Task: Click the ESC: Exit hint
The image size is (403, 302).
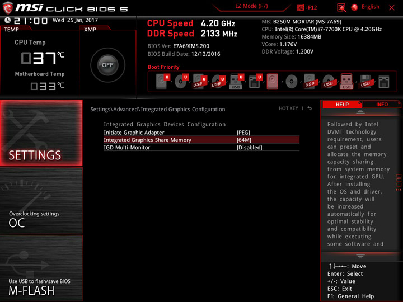Action: click(x=340, y=289)
